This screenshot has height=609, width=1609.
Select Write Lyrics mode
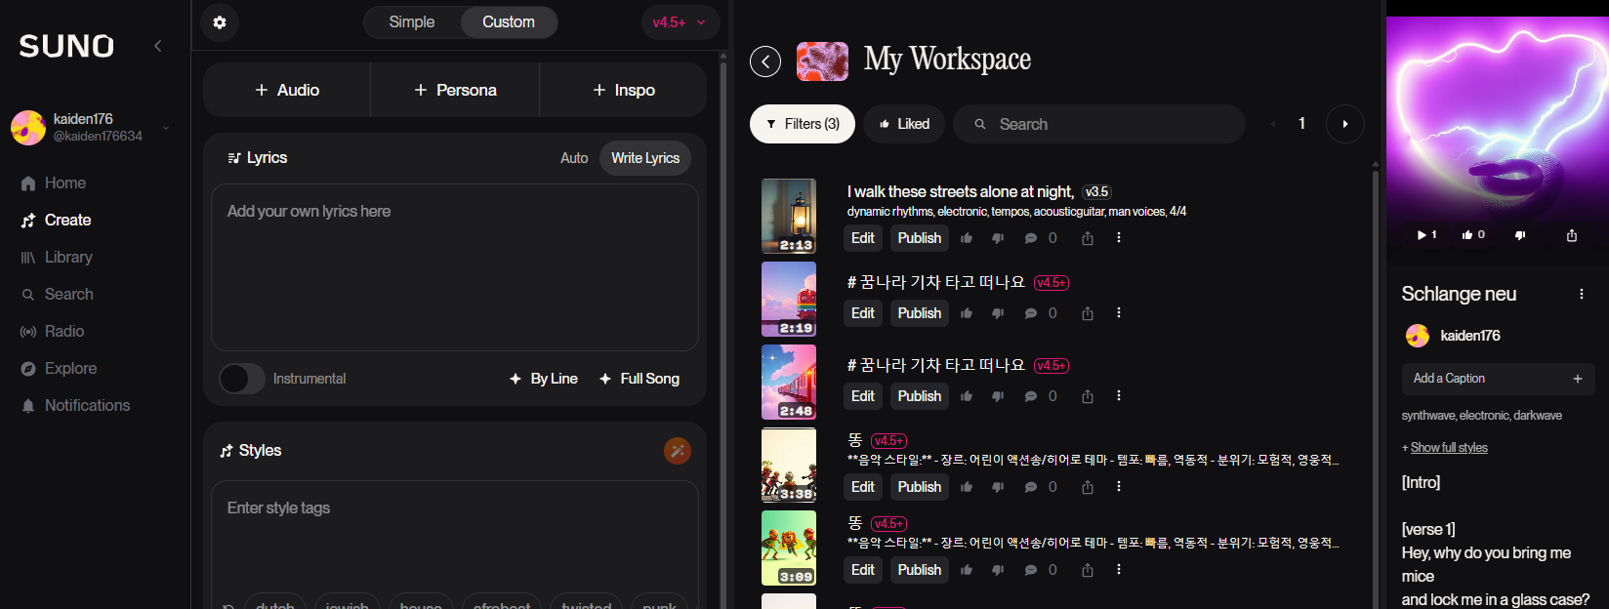[x=645, y=158]
